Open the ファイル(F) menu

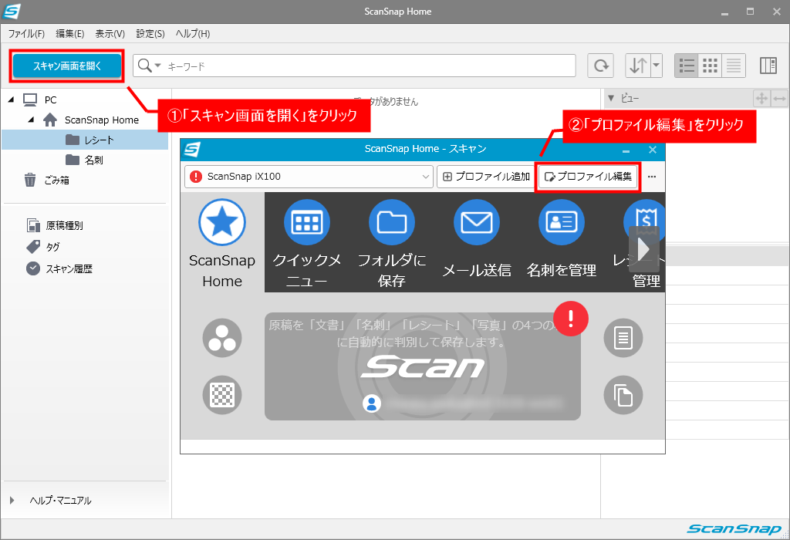tap(26, 34)
